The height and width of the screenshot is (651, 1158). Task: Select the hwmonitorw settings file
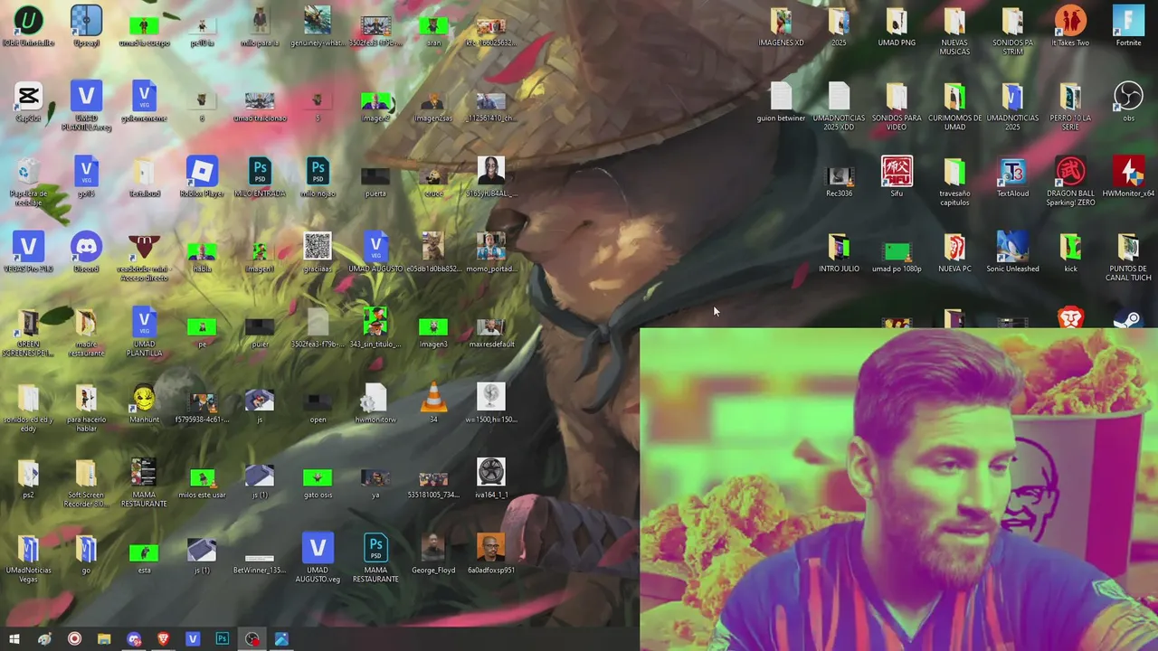click(375, 403)
